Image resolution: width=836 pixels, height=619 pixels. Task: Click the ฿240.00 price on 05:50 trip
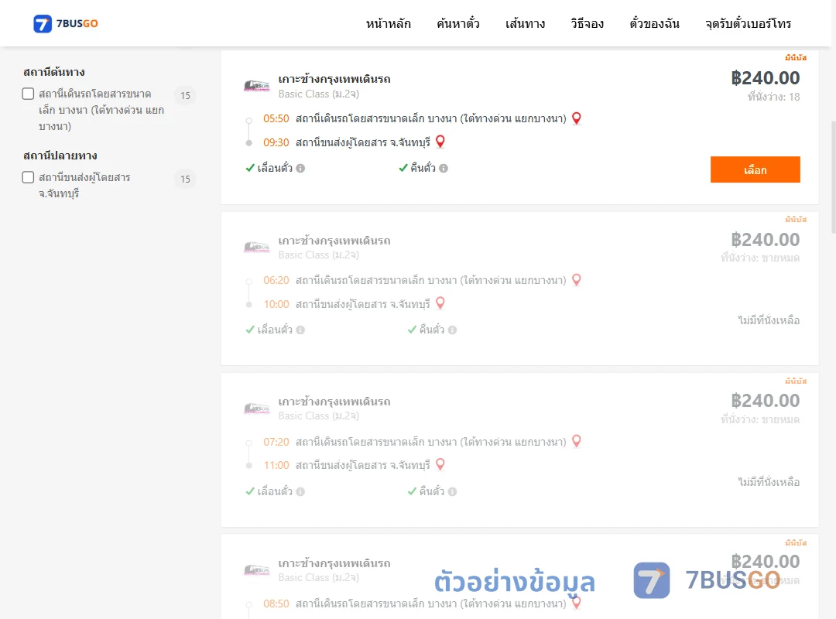765,78
